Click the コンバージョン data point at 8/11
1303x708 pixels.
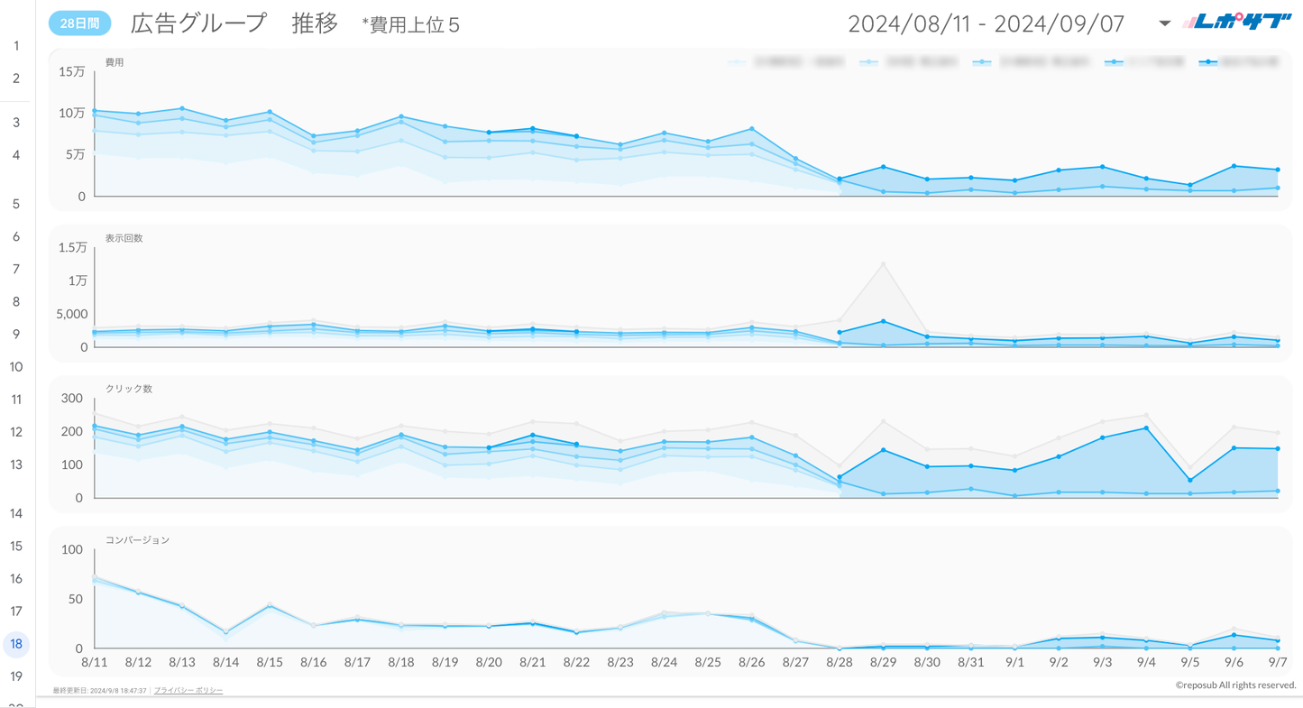95,579
